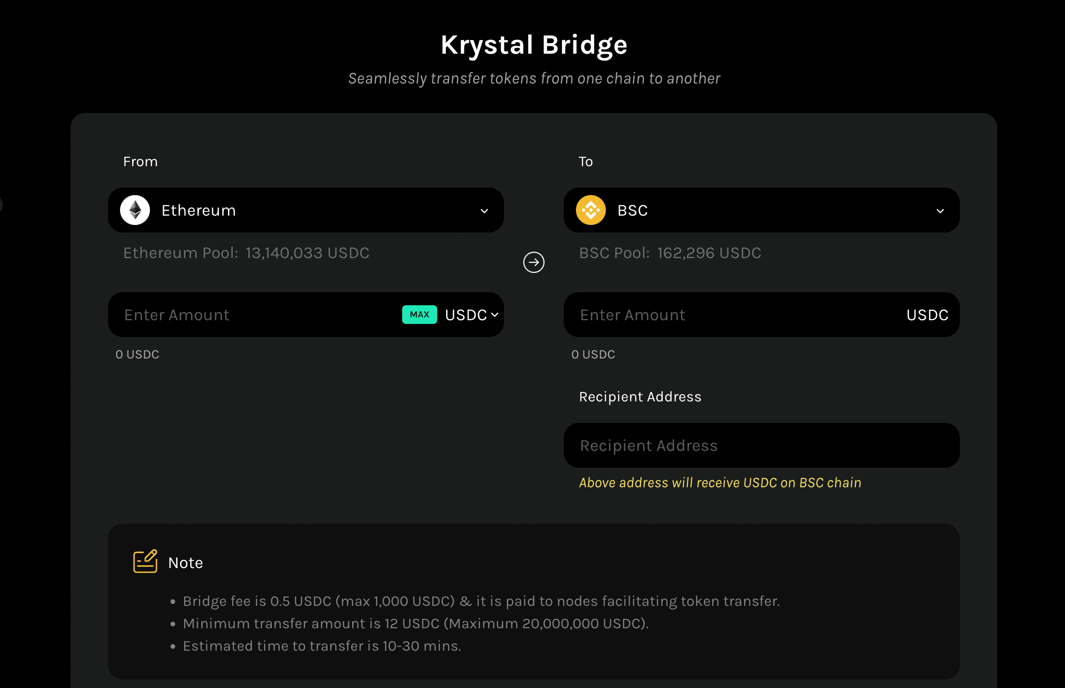This screenshot has width=1065, height=688.
Task: Click into the Recipient Address field
Action: (762, 445)
